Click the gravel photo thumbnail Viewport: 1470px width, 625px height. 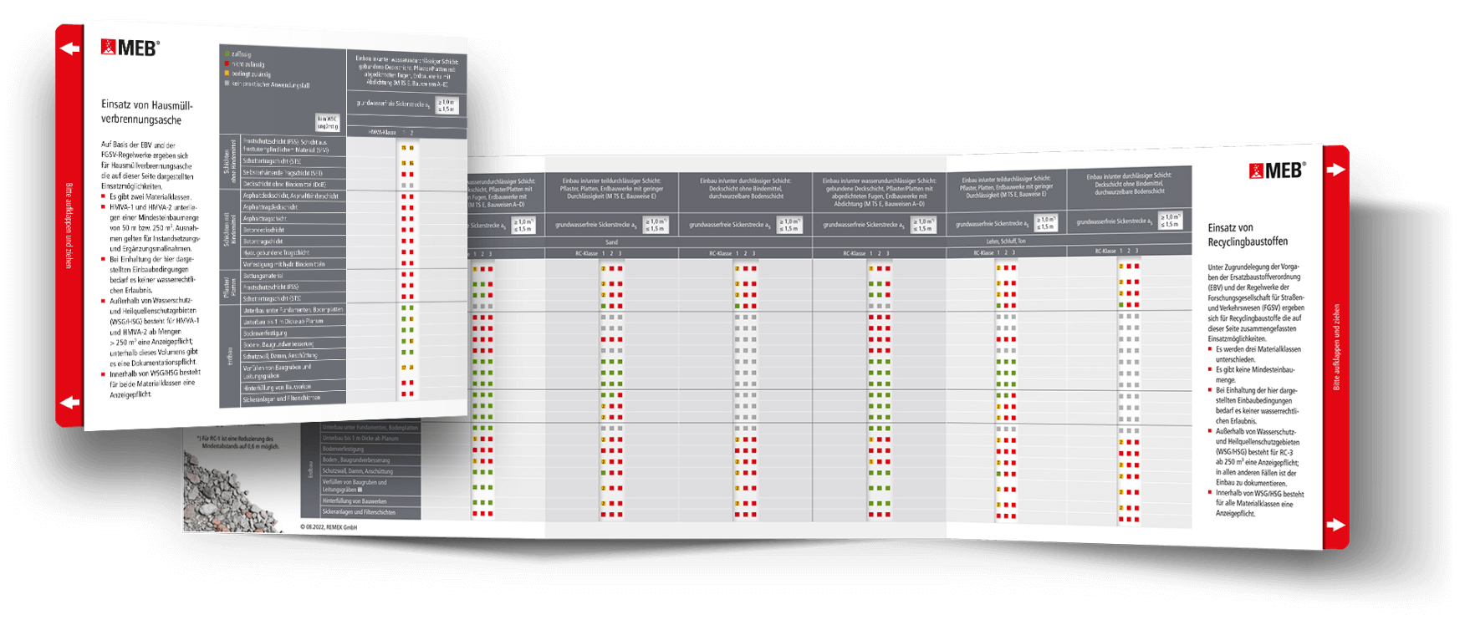222,493
